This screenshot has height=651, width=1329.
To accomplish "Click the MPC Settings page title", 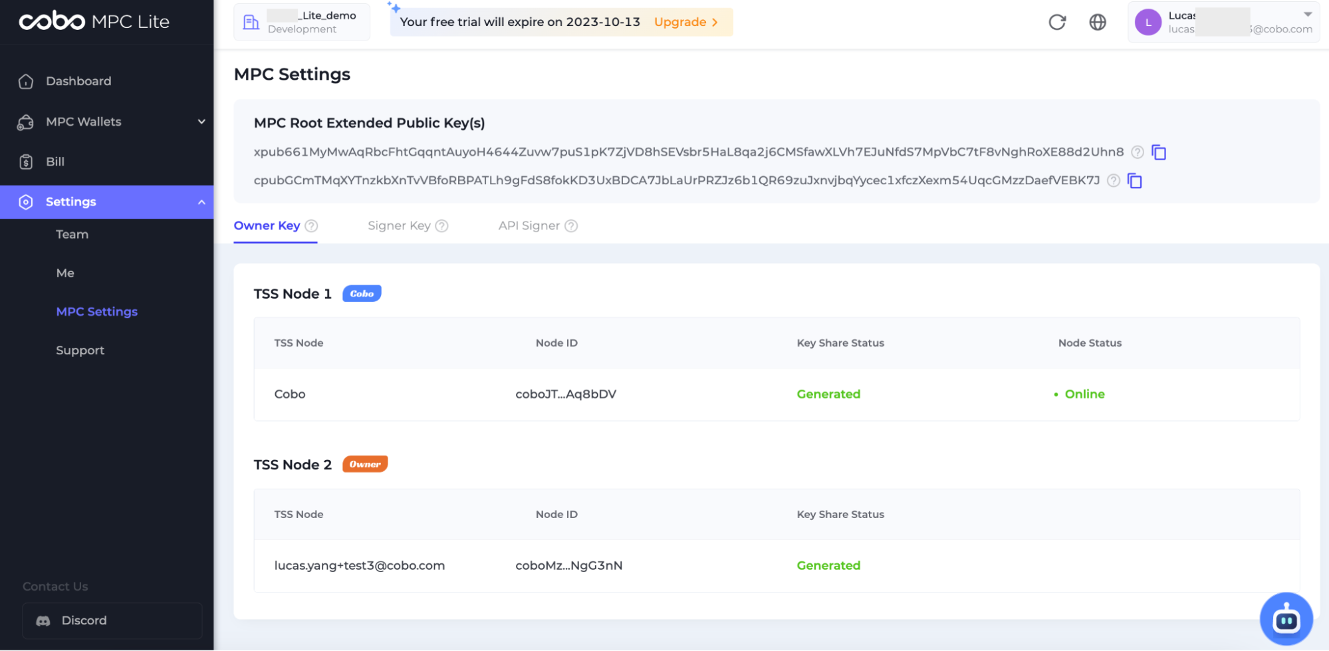I will coord(292,74).
